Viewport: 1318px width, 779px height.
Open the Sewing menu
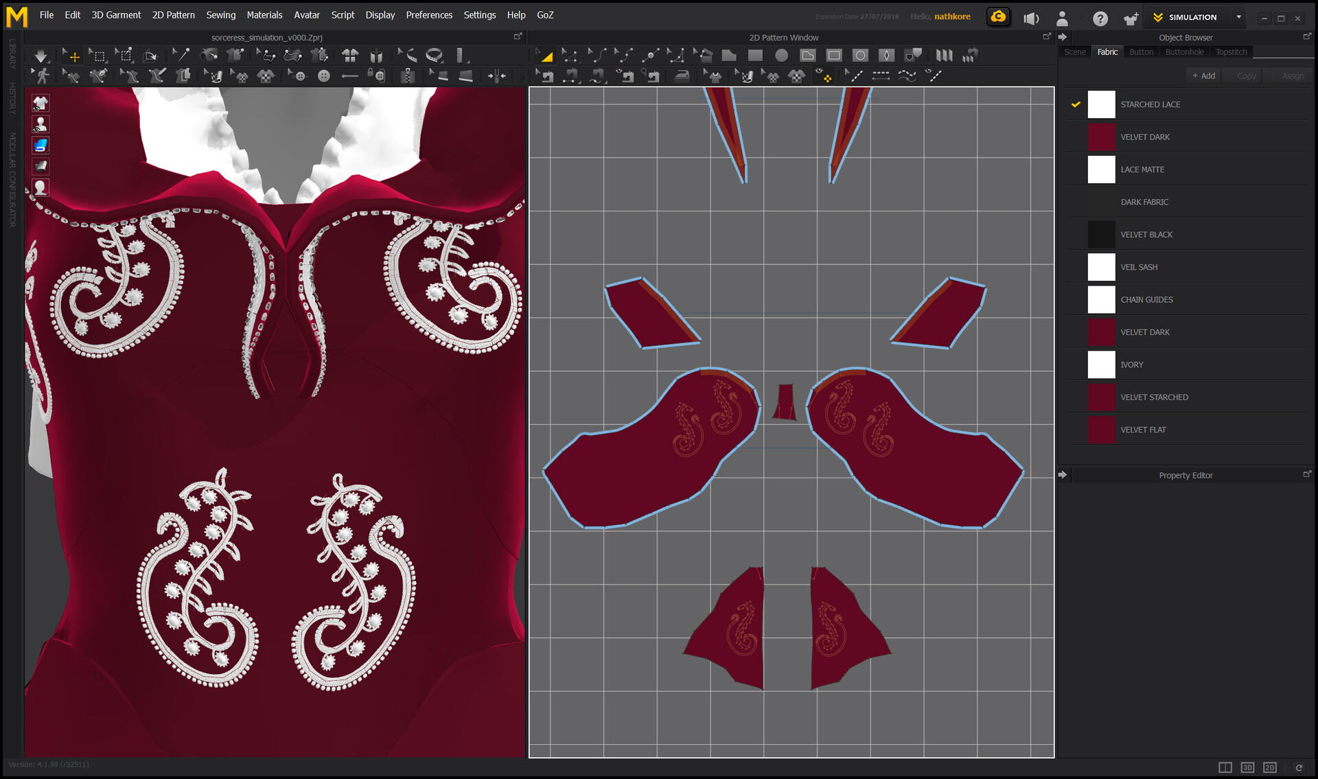pos(220,14)
